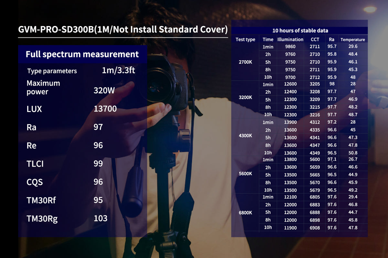Select the temperature value '48.4'
Image resolution: width=388 pixels, height=258 pixels.
[x=353, y=54]
